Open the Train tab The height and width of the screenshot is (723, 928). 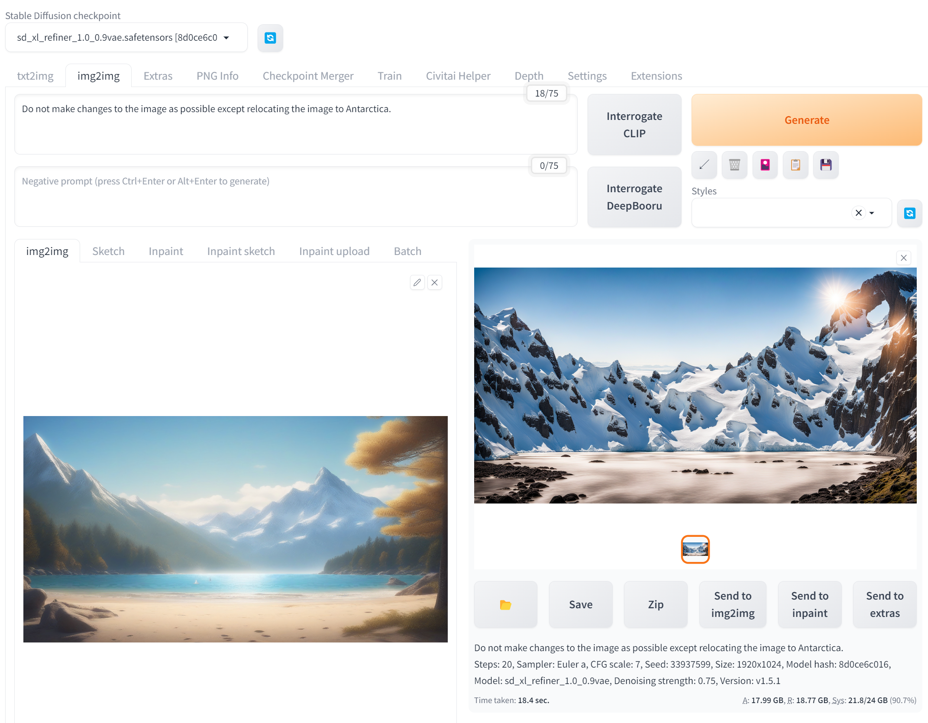tap(390, 76)
